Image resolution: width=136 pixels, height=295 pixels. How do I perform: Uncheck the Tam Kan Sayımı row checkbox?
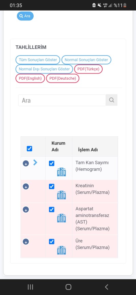click(x=52, y=163)
